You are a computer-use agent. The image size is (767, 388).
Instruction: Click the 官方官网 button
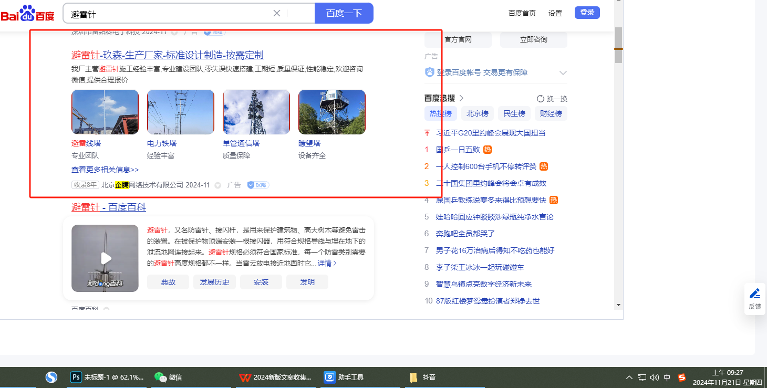click(x=458, y=39)
